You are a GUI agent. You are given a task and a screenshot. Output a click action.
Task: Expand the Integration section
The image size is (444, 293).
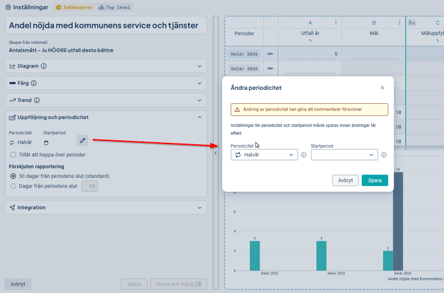(x=106, y=208)
